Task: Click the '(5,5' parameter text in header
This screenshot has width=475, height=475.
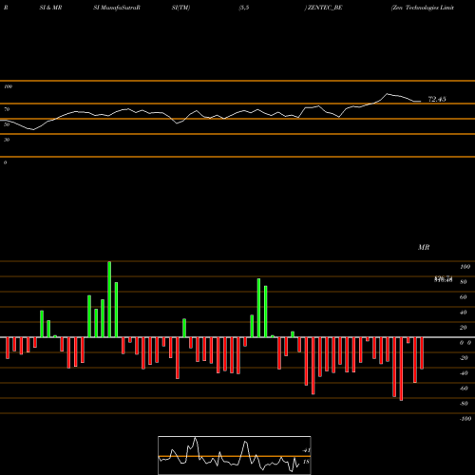Action: [x=244, y=8]
